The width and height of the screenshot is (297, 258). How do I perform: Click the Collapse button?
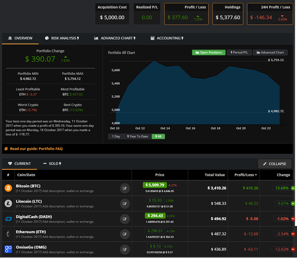click(x=275, y=164)
